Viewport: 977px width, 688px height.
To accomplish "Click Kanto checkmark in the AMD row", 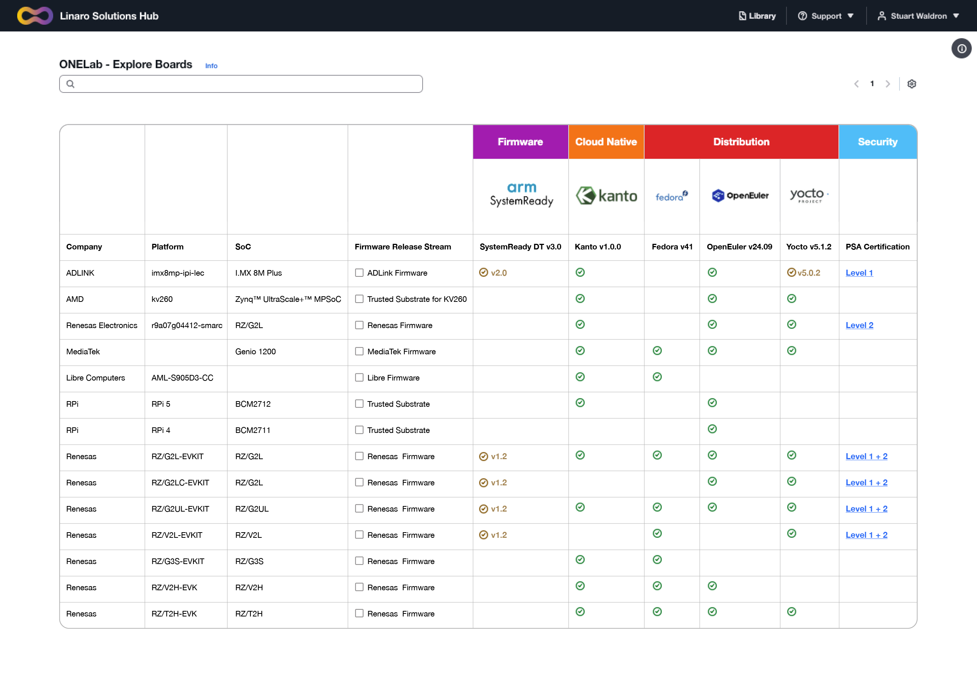I will point(580,298).
